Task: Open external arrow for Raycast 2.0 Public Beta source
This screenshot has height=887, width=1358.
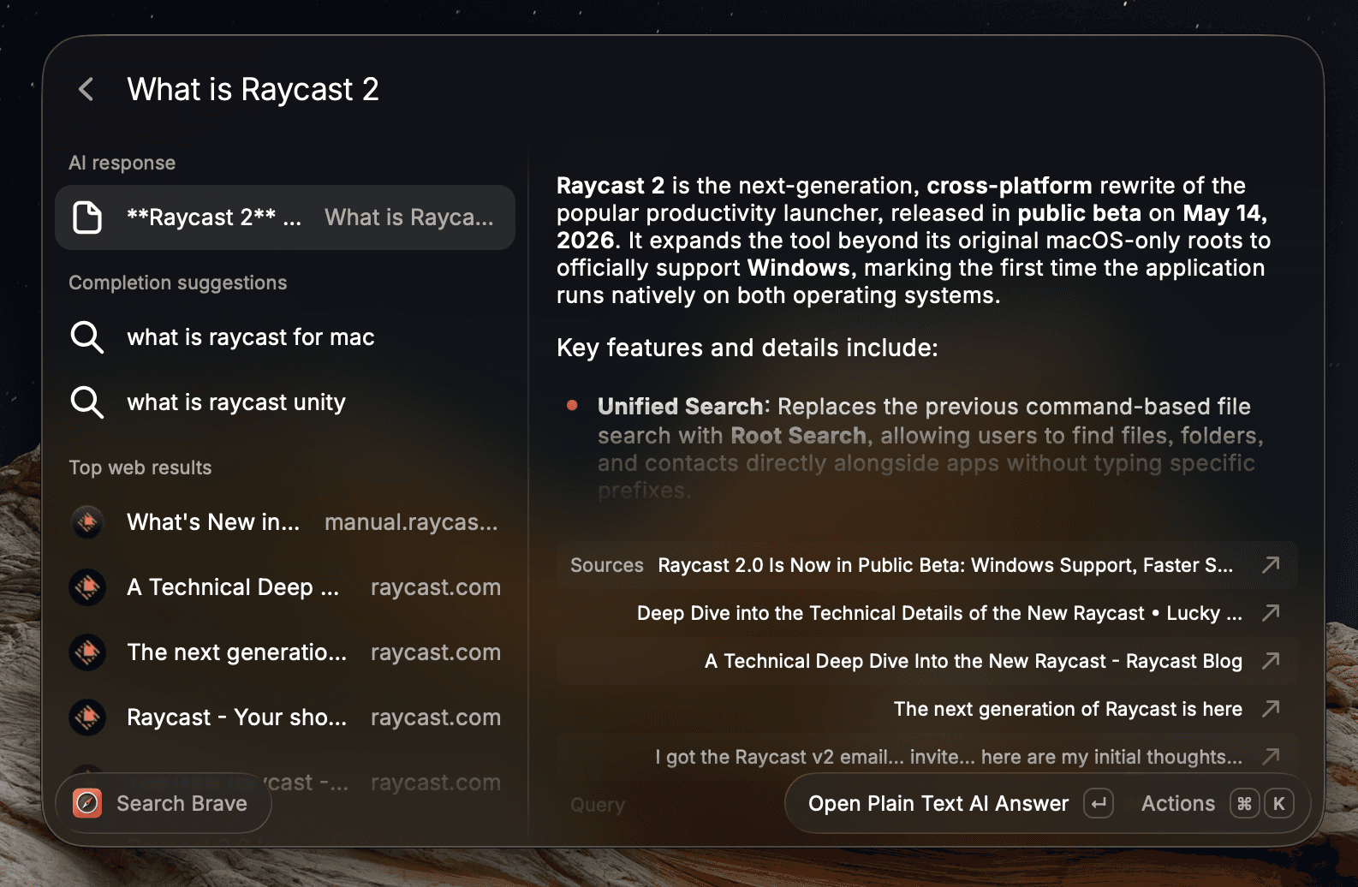Action: point(1272,564)
